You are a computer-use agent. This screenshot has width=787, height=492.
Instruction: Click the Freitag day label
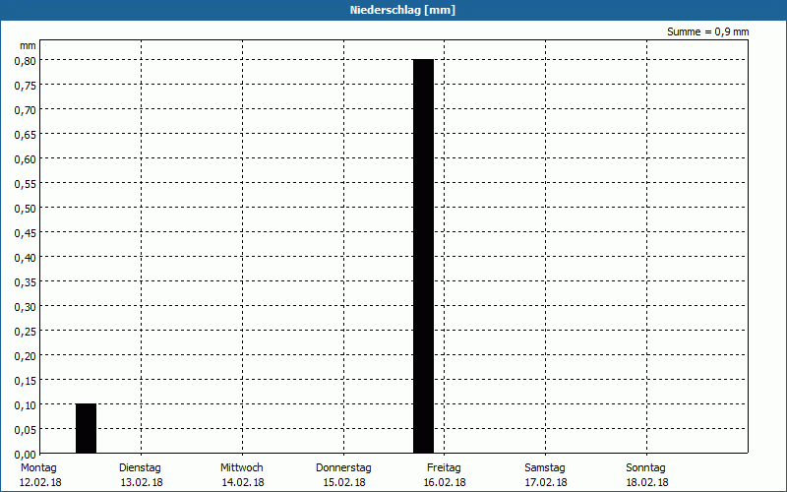444,468
